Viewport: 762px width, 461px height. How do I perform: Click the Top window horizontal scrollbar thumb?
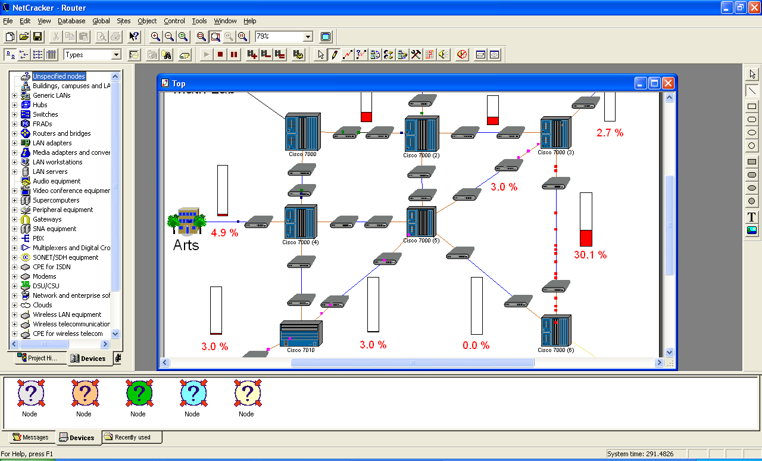point(413,363)
